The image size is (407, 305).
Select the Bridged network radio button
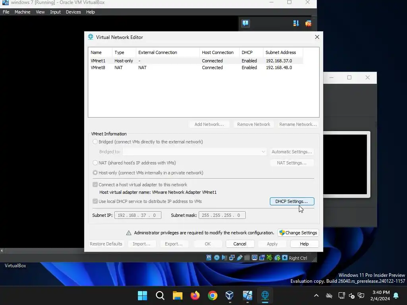coord(95,142)
